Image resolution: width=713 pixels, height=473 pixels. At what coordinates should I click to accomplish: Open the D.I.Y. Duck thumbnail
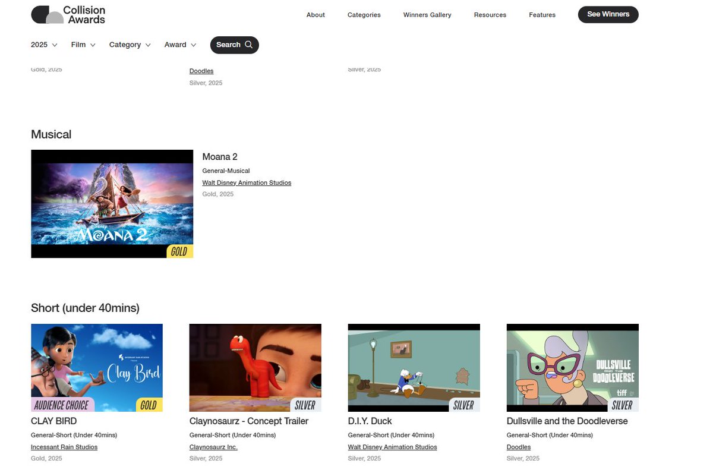pyautogui.click(x=414, y=368)
